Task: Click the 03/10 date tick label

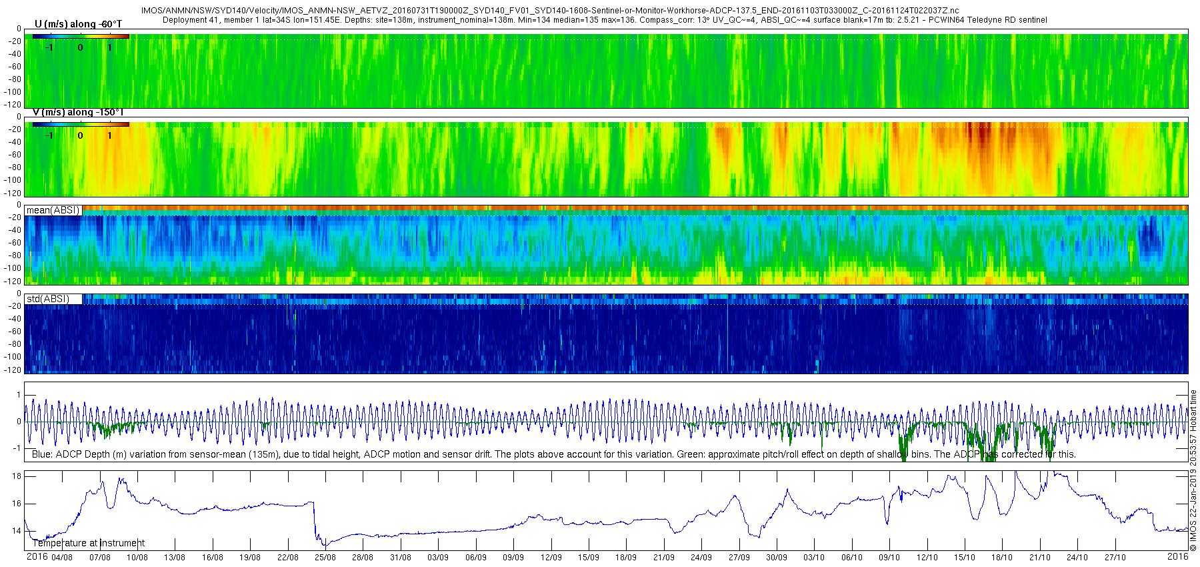Action: [x=814, y=557]
